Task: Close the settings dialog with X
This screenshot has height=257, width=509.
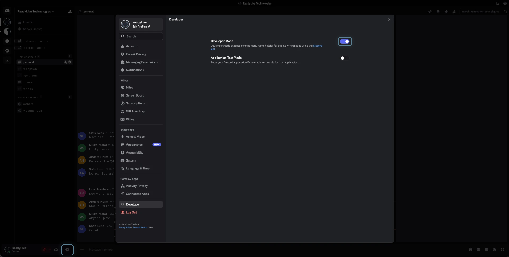Action: point(389,19)
